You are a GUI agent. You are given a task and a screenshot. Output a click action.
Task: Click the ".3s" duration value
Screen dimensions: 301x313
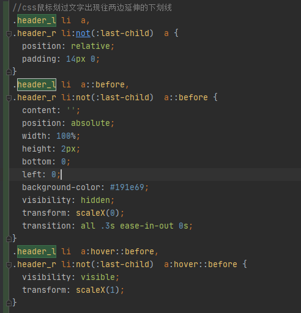108,226
